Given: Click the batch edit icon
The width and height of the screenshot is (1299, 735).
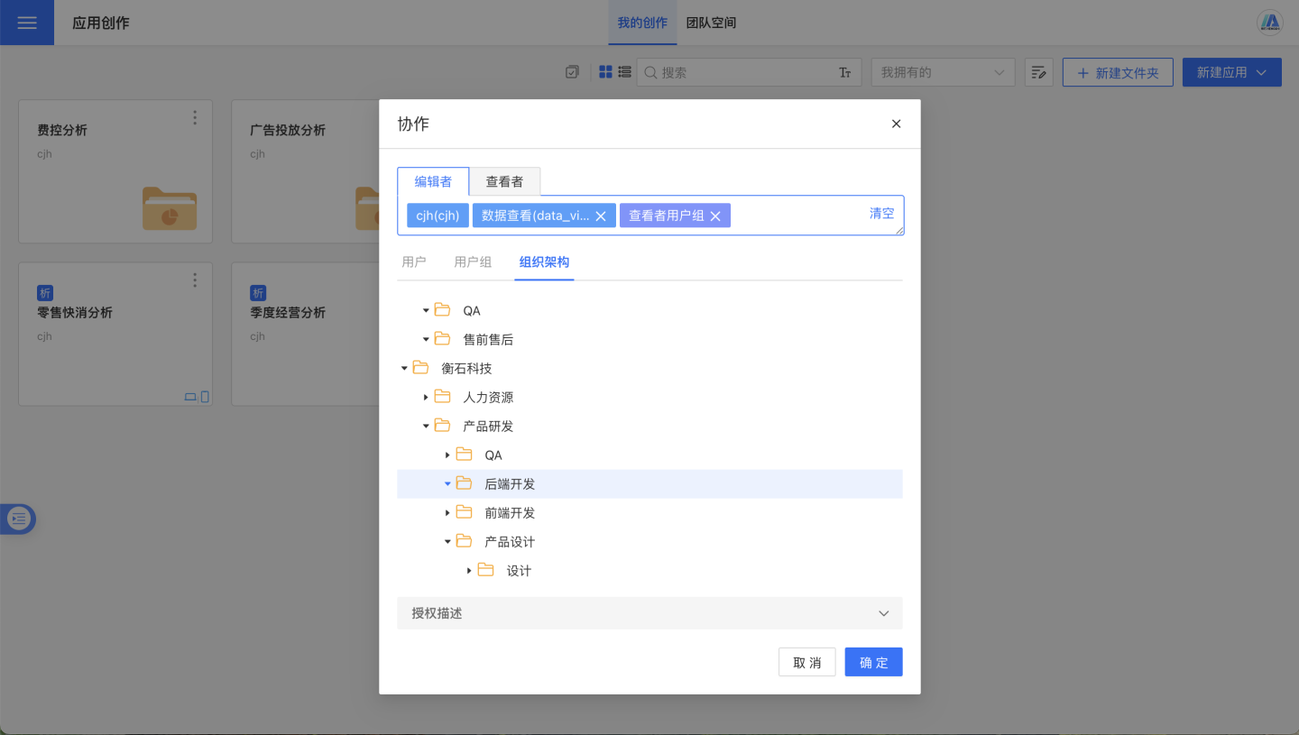Looking at the screenshot, I should pyautogui.click(x=1039, y=72).
